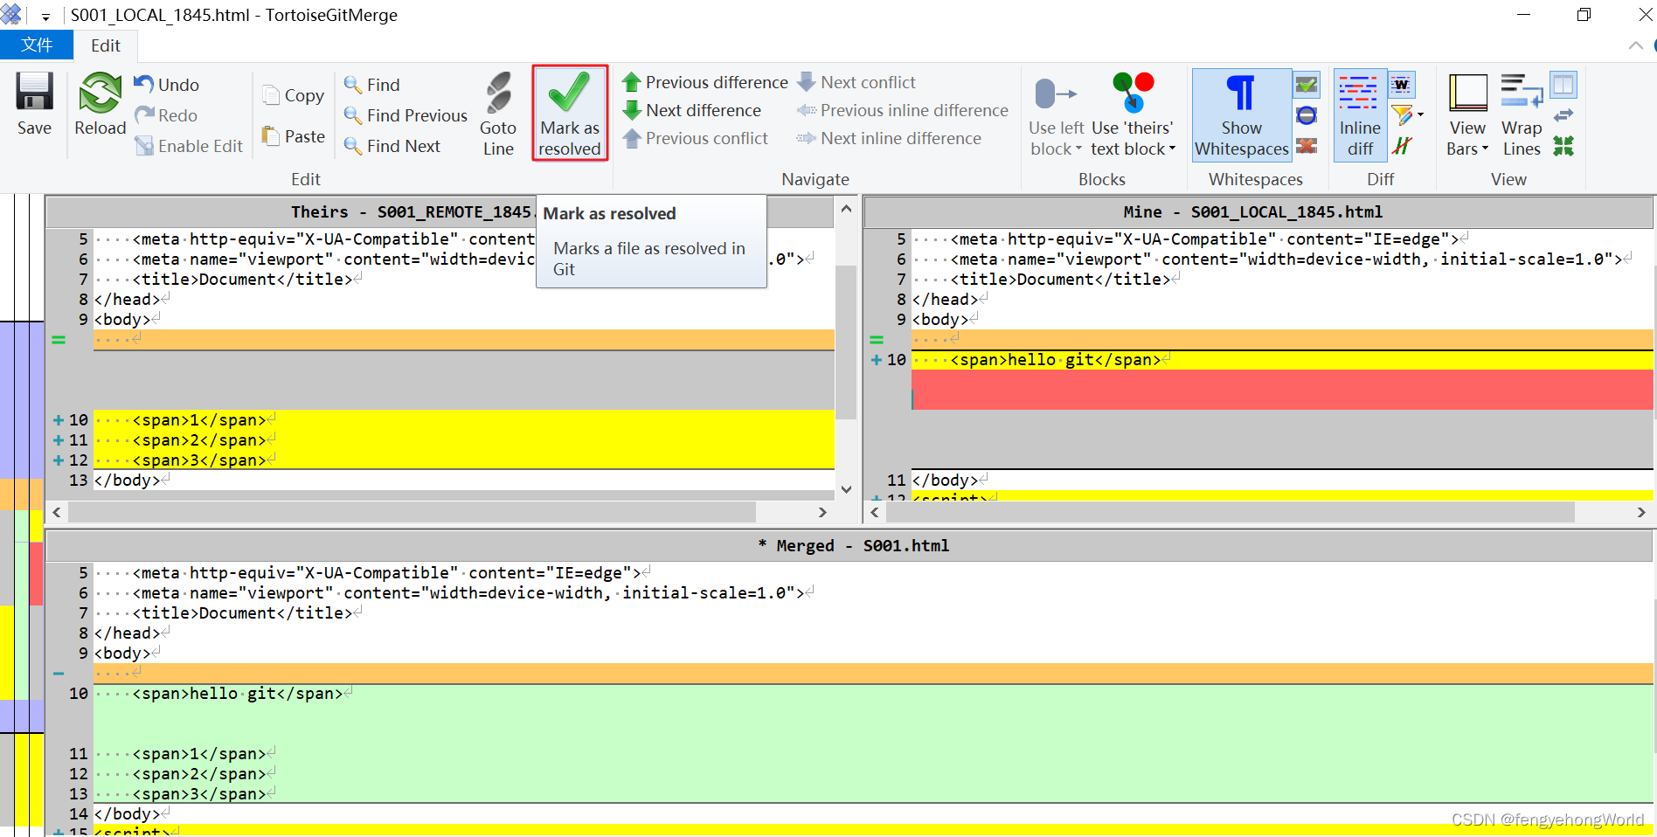Toggle ignore whitespace changes with the blue circle
Image resolution: width=1657 pixels, height=837 pixels.
(1307, 115)
